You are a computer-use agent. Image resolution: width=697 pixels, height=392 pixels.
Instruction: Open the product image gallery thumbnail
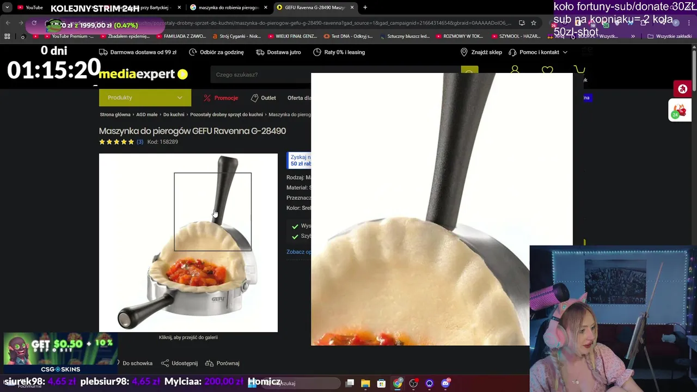pos(188,243)
